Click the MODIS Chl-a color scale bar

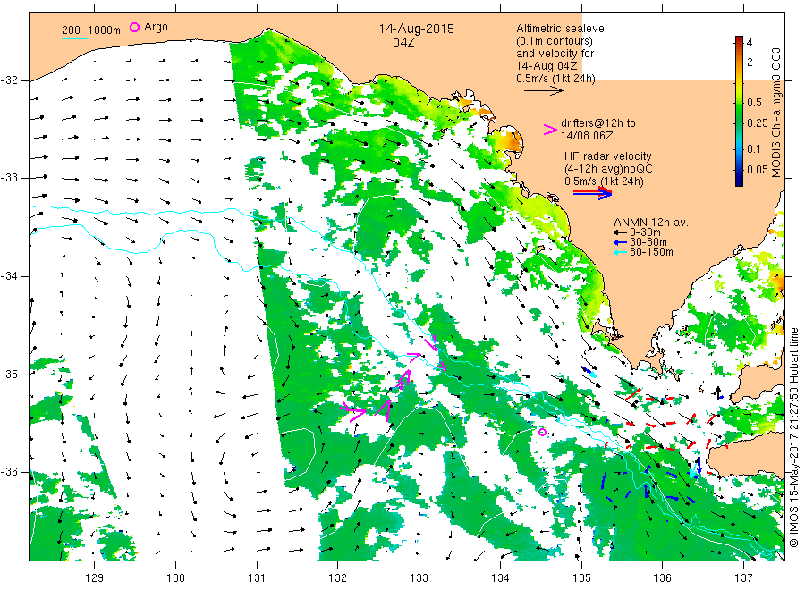[739, 111]
